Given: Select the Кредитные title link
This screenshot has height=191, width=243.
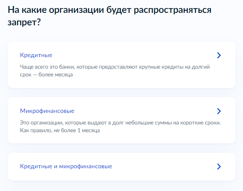Looking at the screenshot, I should click(36, 55).
